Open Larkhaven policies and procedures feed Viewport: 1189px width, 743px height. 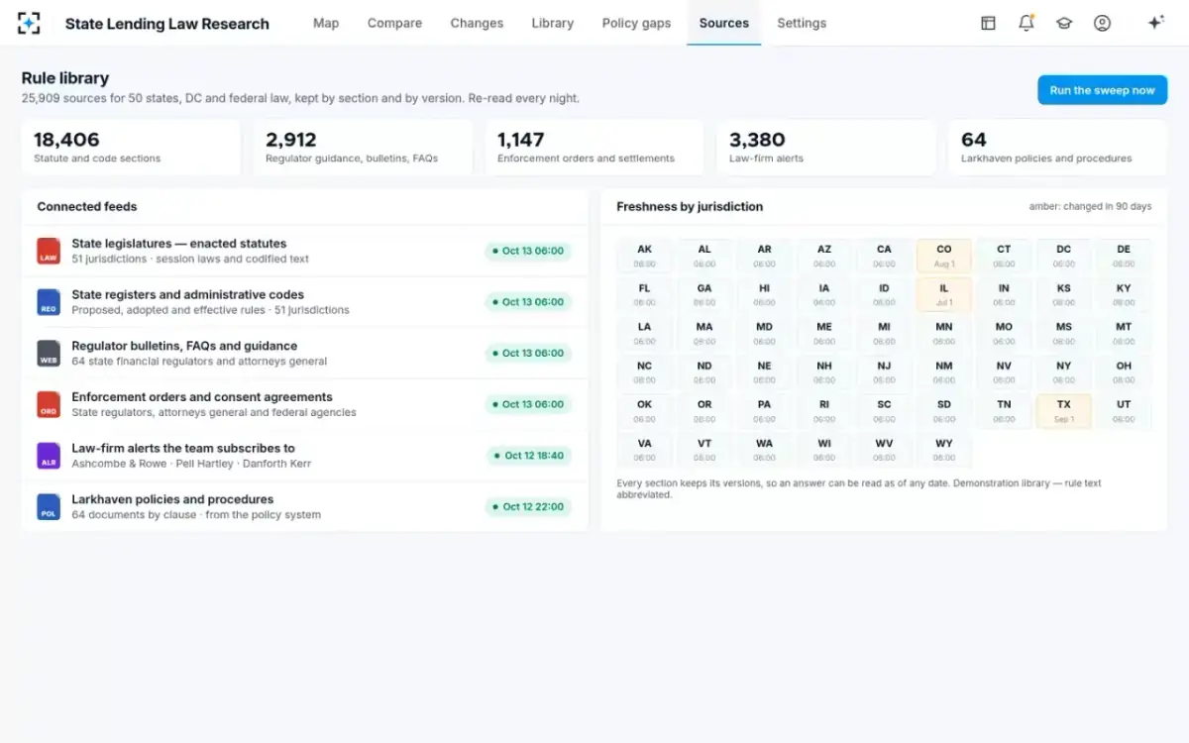(305, 507)
